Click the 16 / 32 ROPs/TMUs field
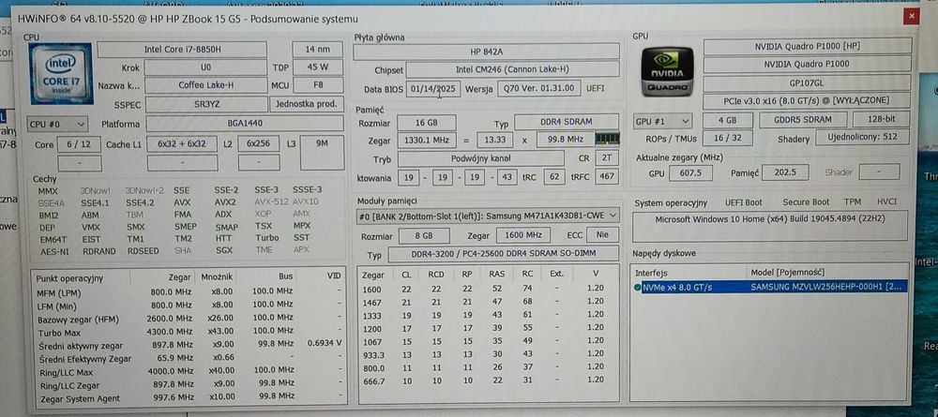Screen dimensions: 938x417 [727, 138]
